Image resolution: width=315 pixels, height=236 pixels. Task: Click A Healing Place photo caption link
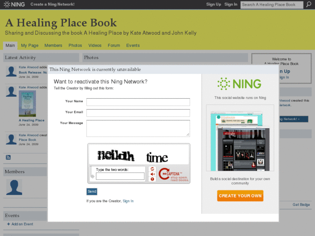coord(32,120)
